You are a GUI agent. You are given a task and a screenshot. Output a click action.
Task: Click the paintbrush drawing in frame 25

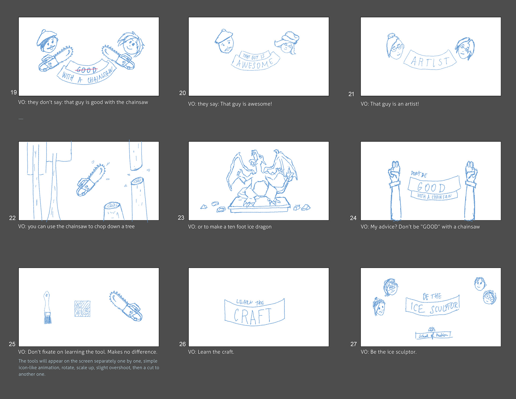[48, 307]
